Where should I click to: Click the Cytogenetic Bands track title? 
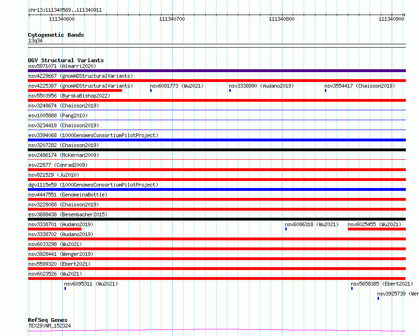[56, 35]
